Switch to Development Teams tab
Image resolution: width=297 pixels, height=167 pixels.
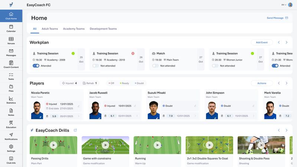(x=103, y=29)
